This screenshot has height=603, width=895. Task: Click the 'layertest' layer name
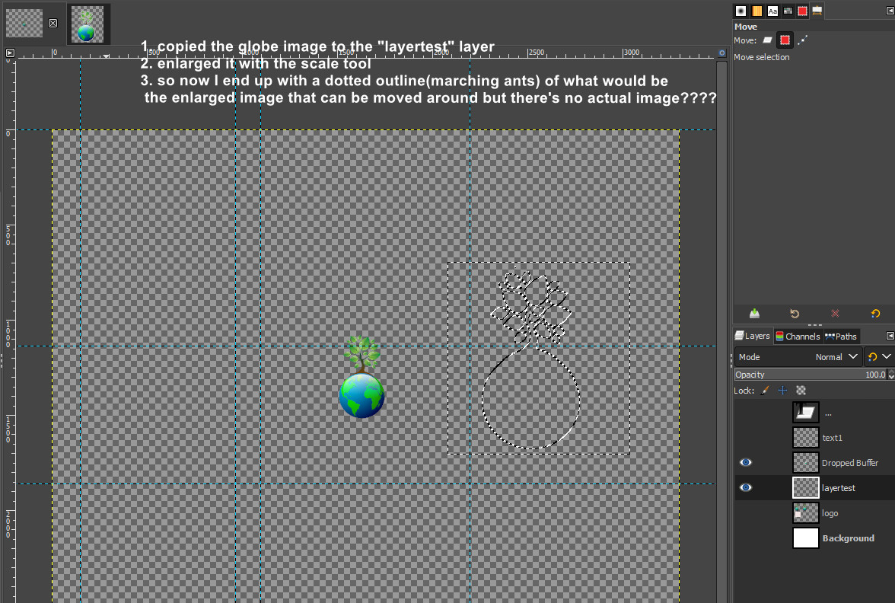point(839,487)
